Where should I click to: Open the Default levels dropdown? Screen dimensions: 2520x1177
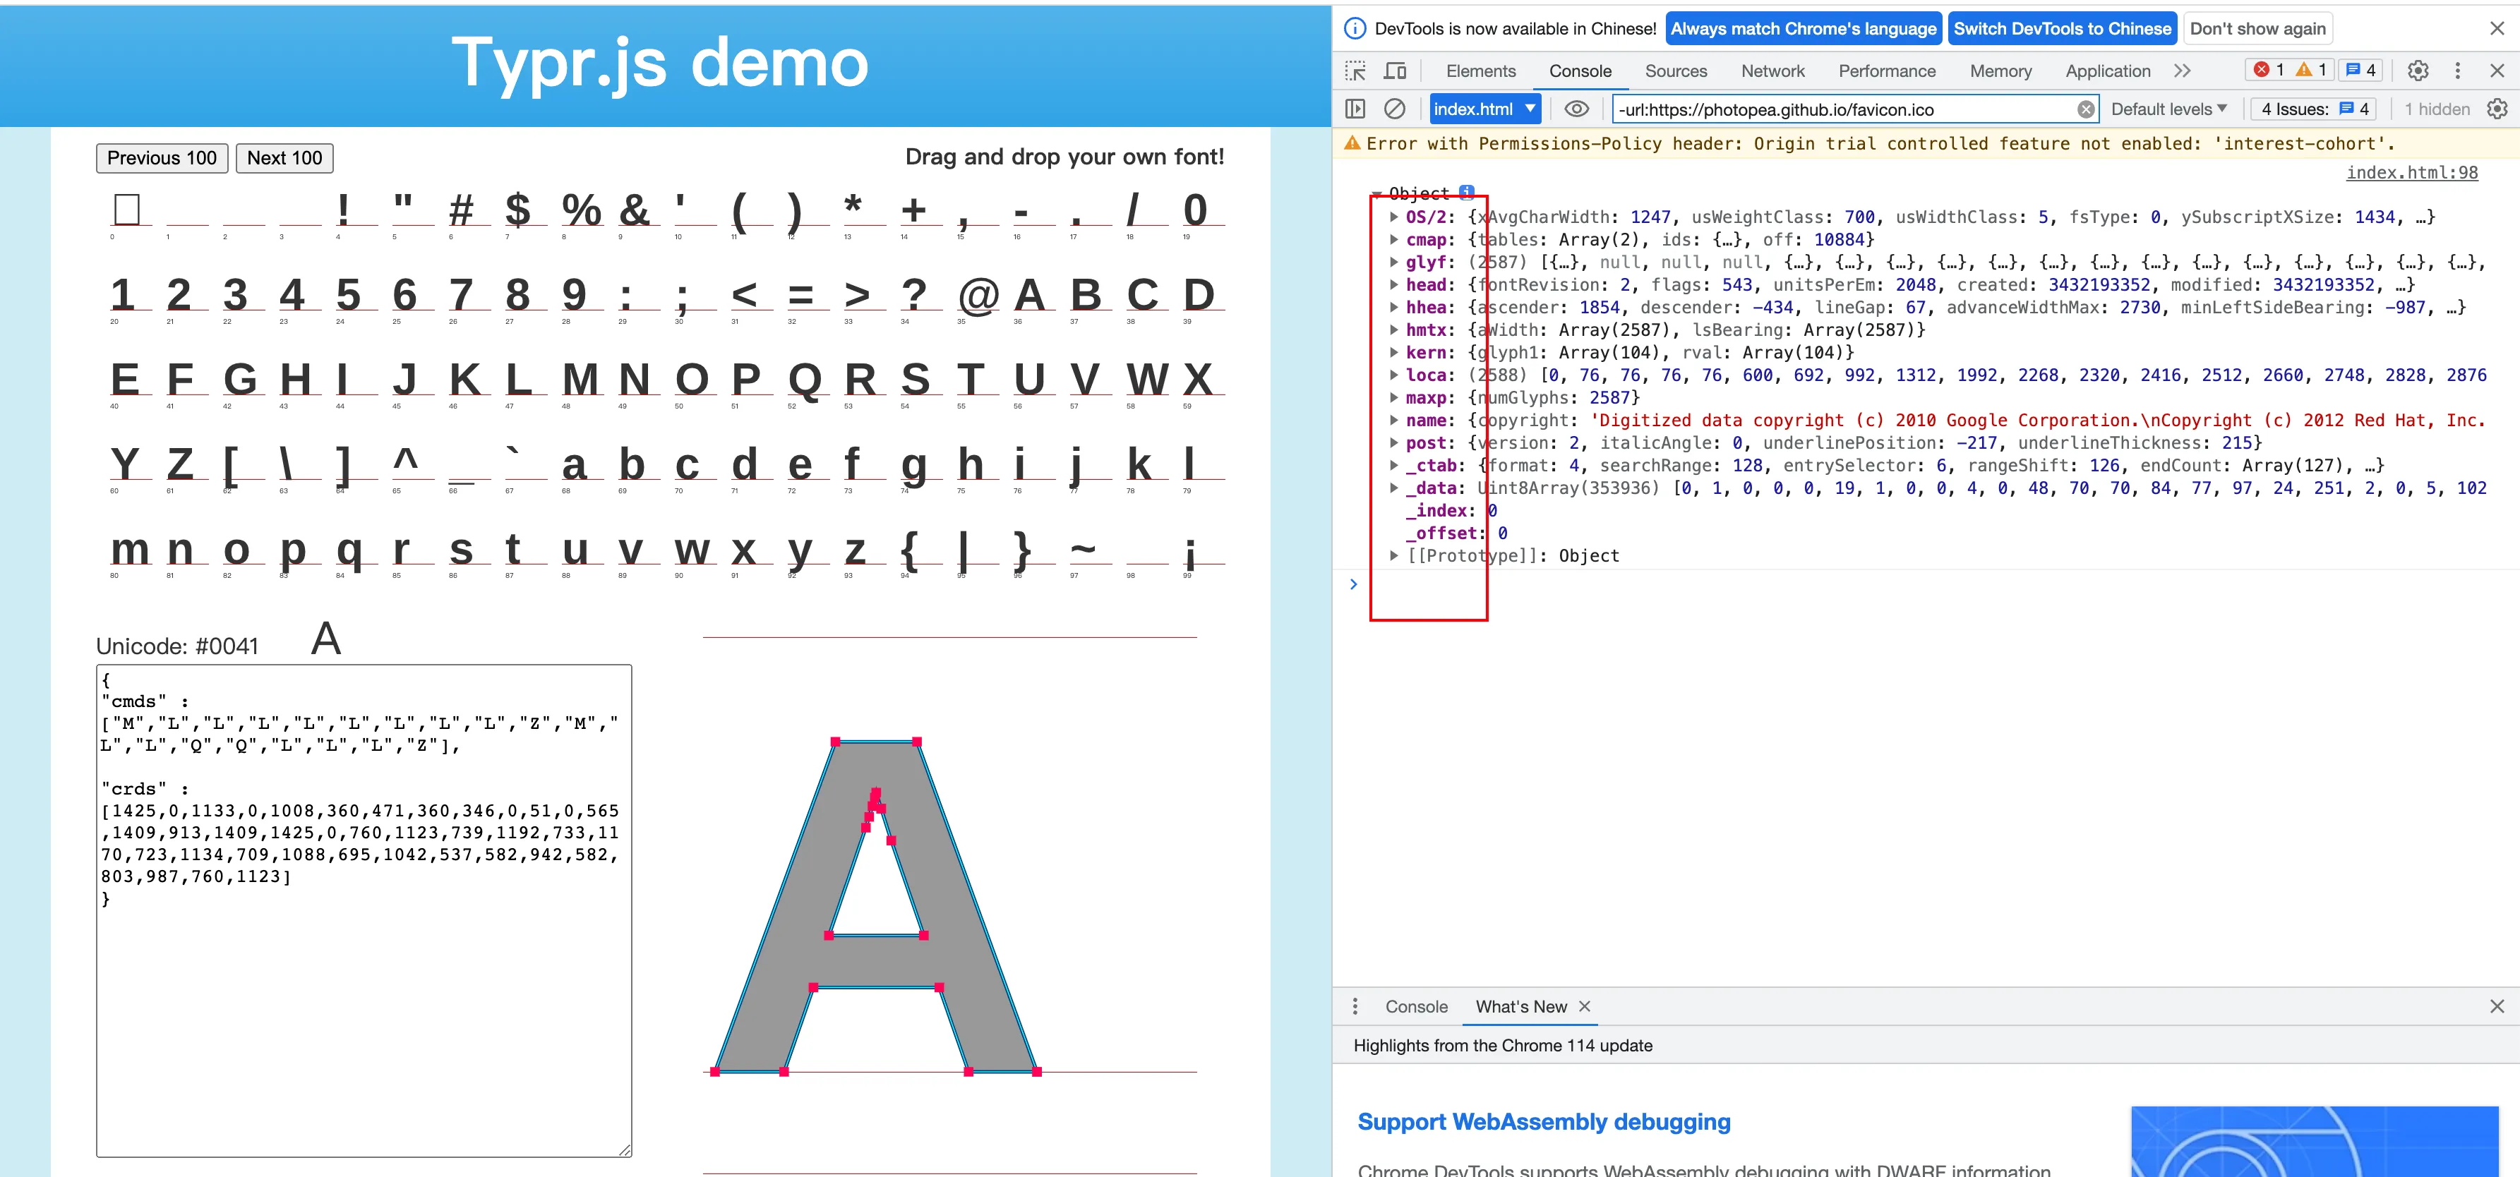2168,109
